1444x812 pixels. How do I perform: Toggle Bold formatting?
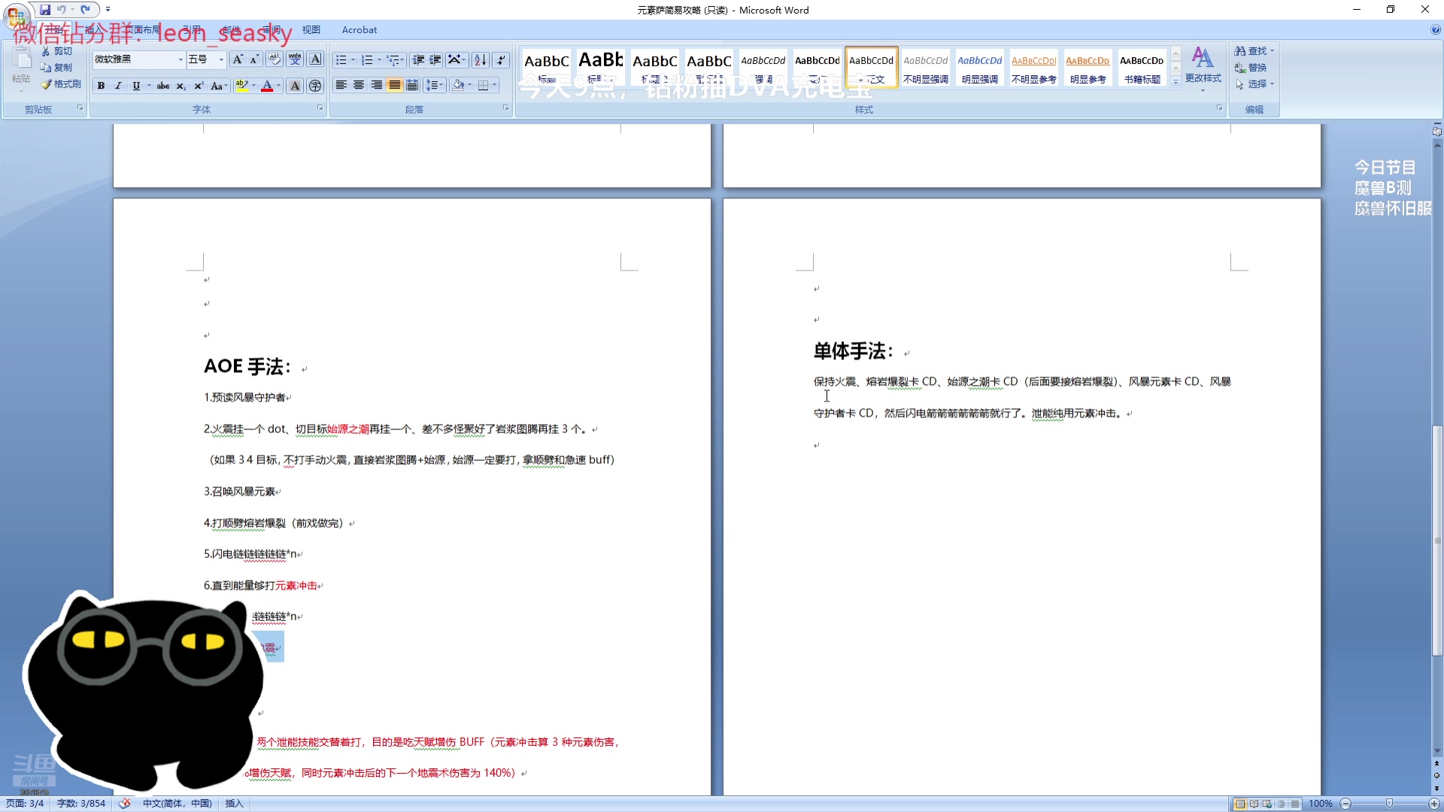click(x=101, y=86)
